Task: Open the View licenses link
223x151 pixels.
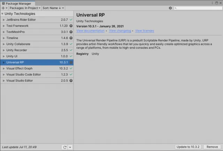Action: point(145,31)
